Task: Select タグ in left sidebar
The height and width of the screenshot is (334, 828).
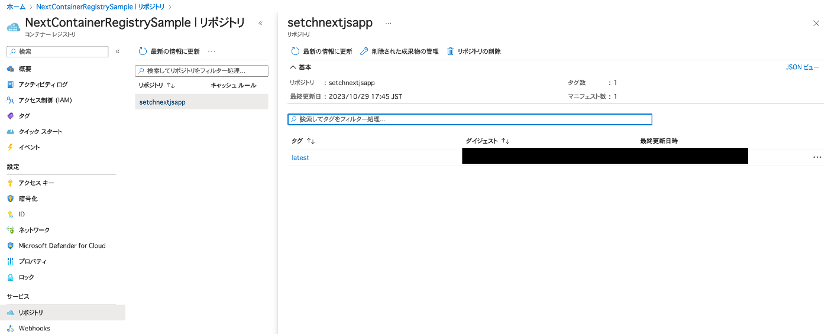Action: [x=24, y=116]
